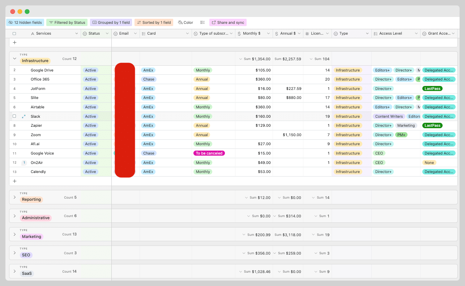This screenshot has width=465, height=286.
Task: Click the Status field type icon
Action: coord(85,34)
